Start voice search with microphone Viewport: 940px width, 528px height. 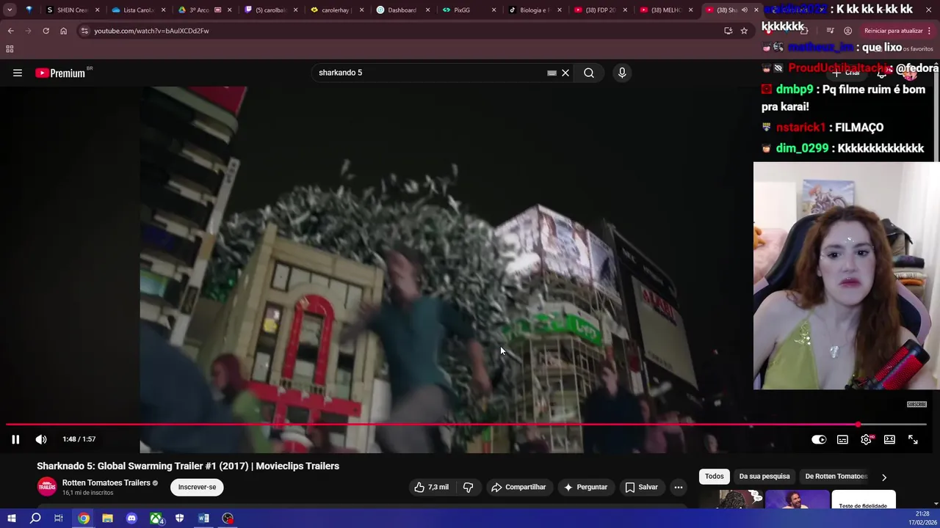pyautogui.click(x=622, y=73)
